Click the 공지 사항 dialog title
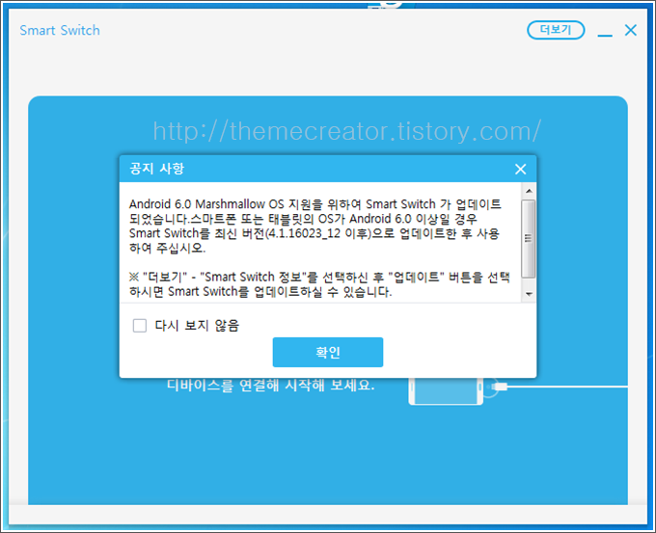The height and width of the screenshot is (533, 656). [x=157, y=169]
